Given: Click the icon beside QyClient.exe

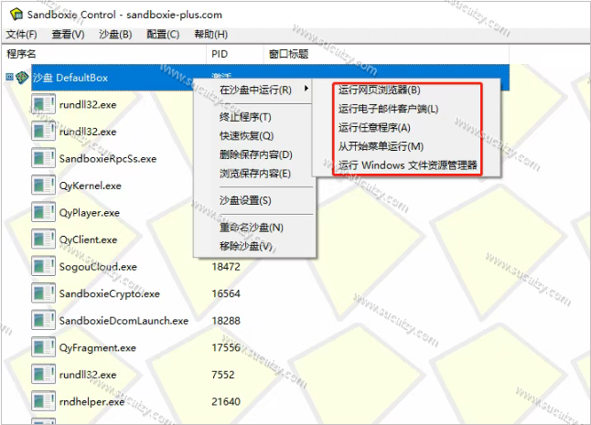Looking at the screenshot, I should (43, 239).
